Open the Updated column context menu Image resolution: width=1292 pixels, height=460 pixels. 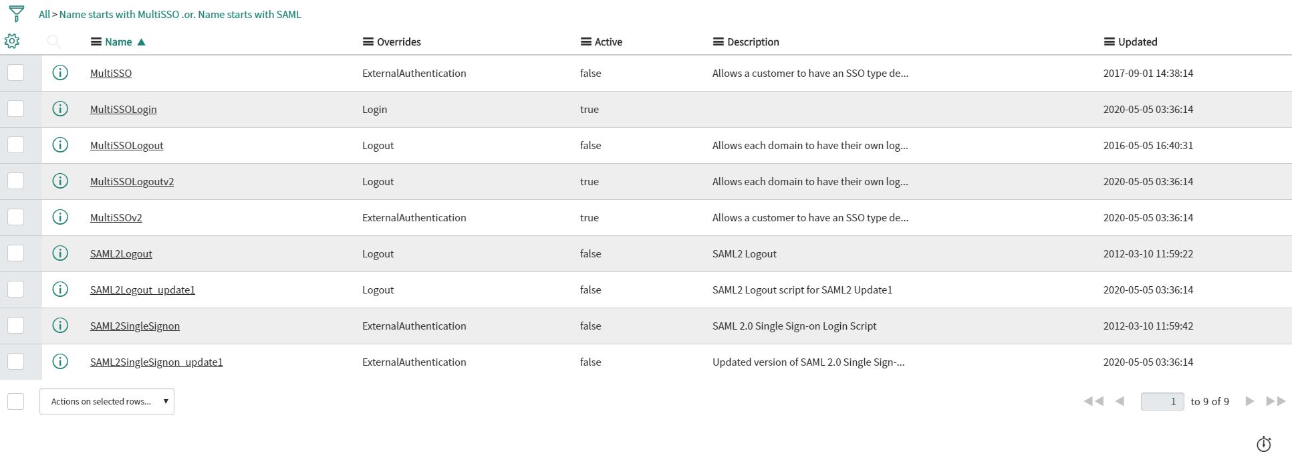click(1109, 41)
